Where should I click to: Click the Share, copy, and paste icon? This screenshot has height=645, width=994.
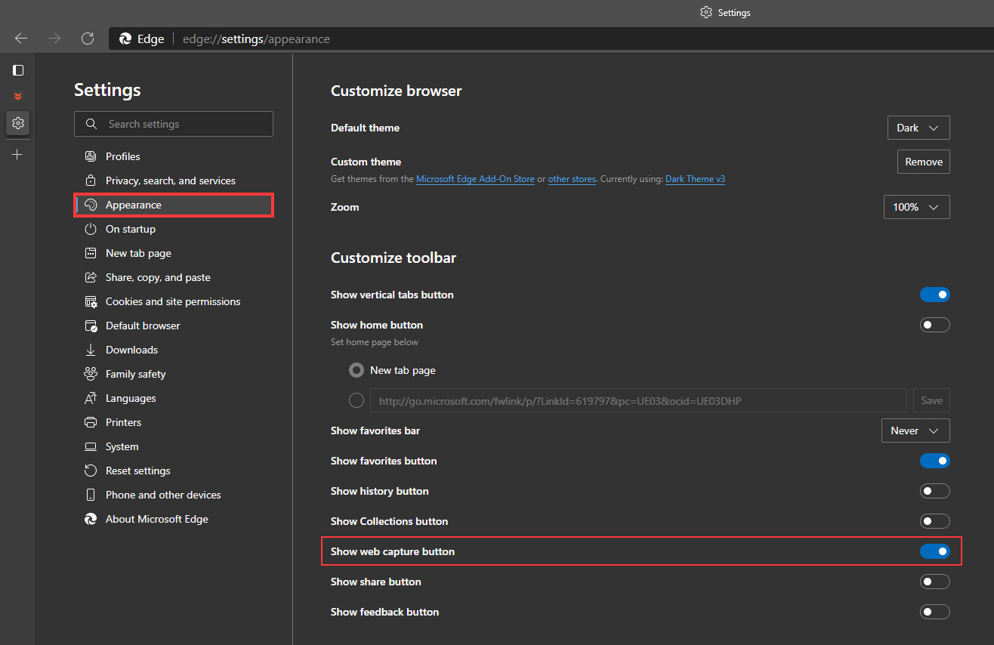pos(91,277)
